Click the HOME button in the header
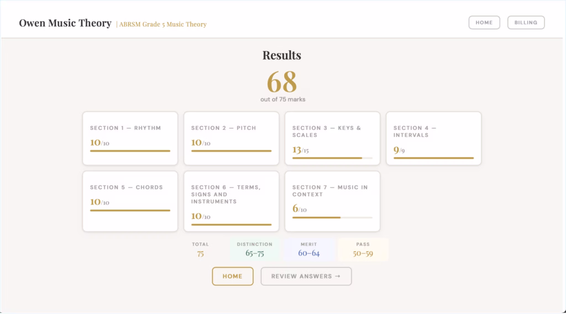 click(484, 22)
